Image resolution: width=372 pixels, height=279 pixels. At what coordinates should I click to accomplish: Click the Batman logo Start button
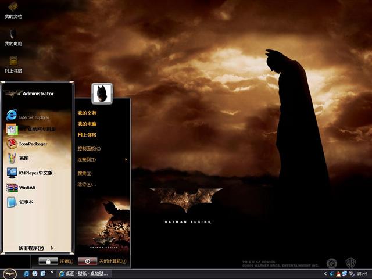[9, 273]
